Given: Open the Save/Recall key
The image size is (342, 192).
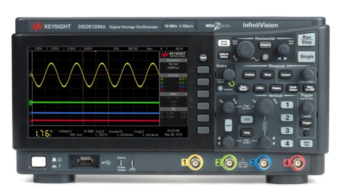Looking at the screenshot, I should [x=243, y=88].
